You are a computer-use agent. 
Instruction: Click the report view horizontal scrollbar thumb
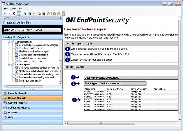(101, 123)
